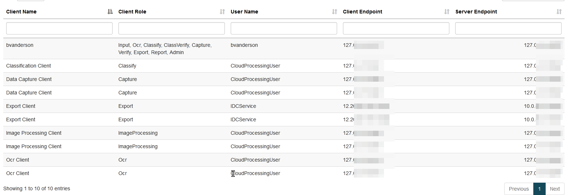Go to the Previous page
Viewport: 570px width, 195px height.
point(518,189)
